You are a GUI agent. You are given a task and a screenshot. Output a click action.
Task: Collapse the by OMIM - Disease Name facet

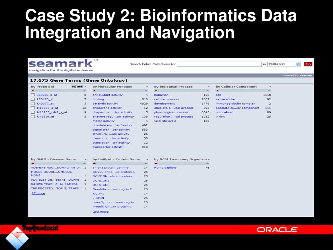[x=86, y=160]
